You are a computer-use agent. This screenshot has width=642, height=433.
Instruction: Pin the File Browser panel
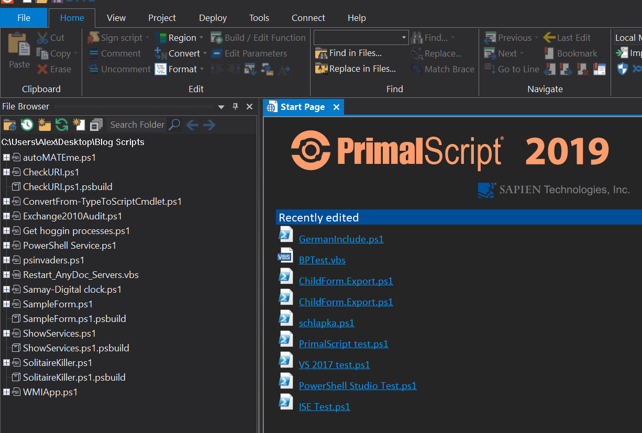pyautogui.click(x=236, y=107)
